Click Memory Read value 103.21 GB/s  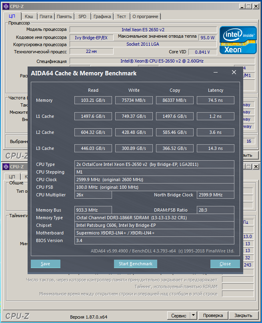click(93, 100)
